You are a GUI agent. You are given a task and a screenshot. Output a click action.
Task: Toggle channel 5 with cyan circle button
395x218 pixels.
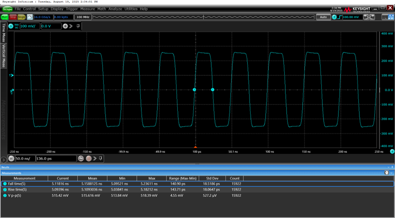pyautogui.click(x=11, y=26)
